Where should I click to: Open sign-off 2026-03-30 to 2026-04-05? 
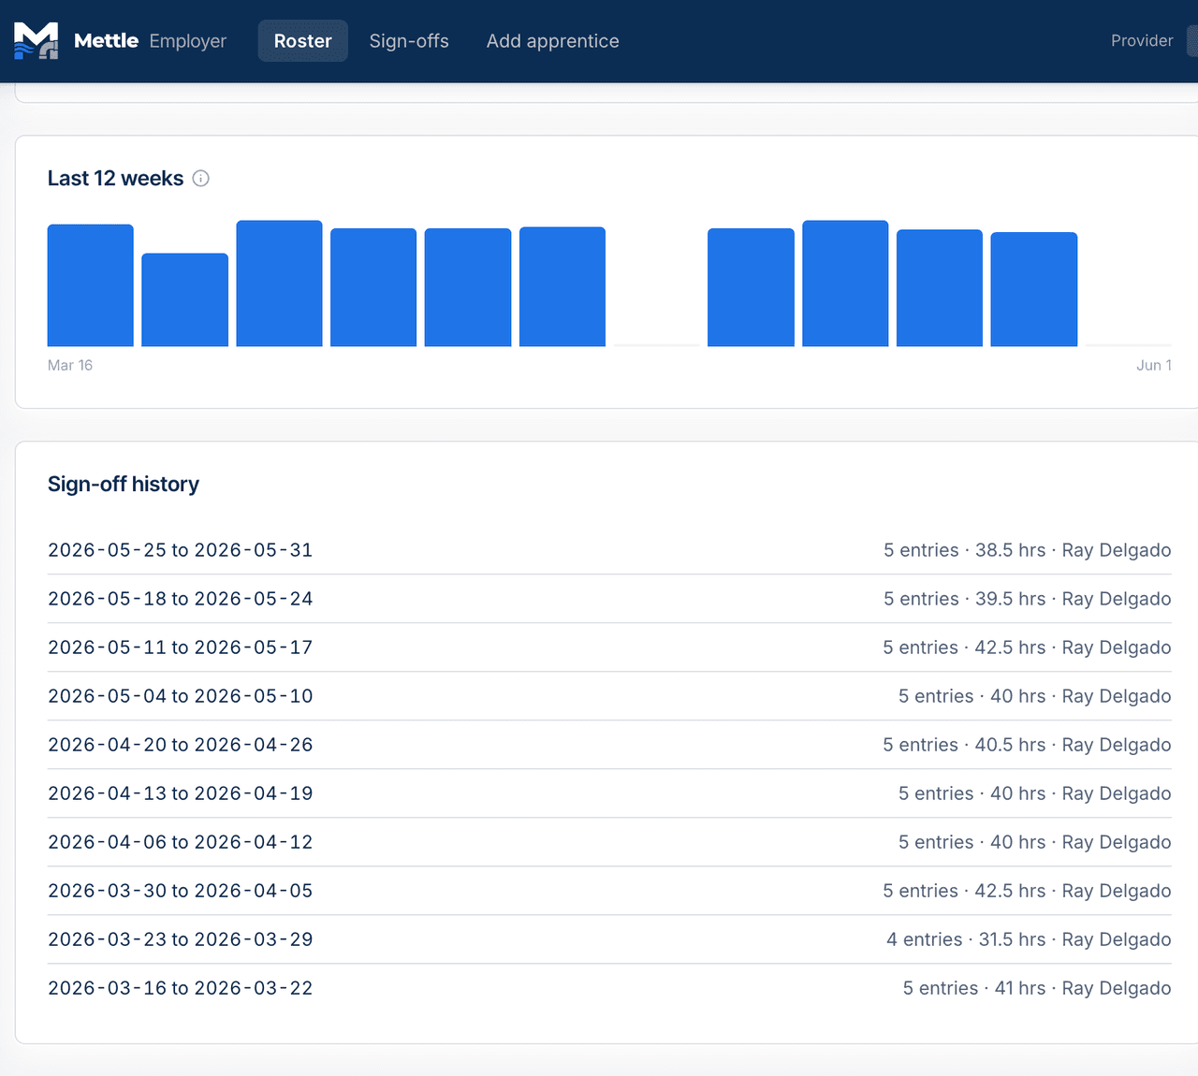[x=609, y=891]
